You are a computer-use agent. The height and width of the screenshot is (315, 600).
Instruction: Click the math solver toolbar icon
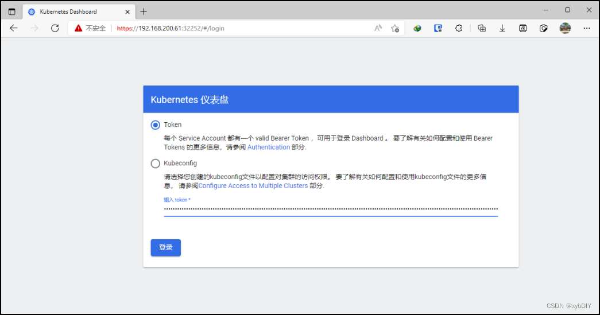point(523,28)
